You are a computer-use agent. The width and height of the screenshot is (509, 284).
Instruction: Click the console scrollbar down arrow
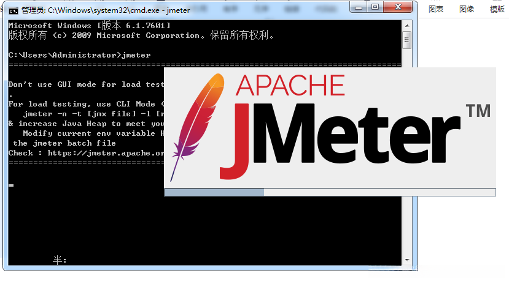coord(406,260)
